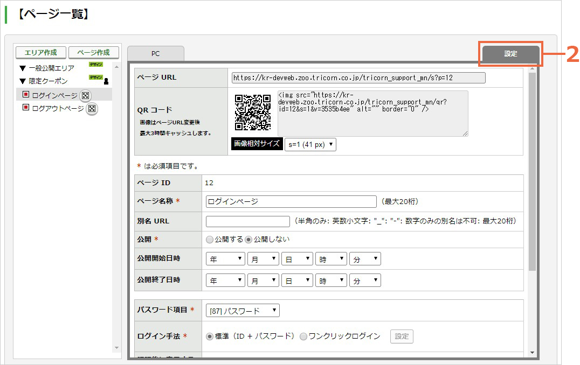Viewport: 580px width, 365px height.
Task: Click the エリア作成 button
Action: pyautogui.click(x=41, y=52)
